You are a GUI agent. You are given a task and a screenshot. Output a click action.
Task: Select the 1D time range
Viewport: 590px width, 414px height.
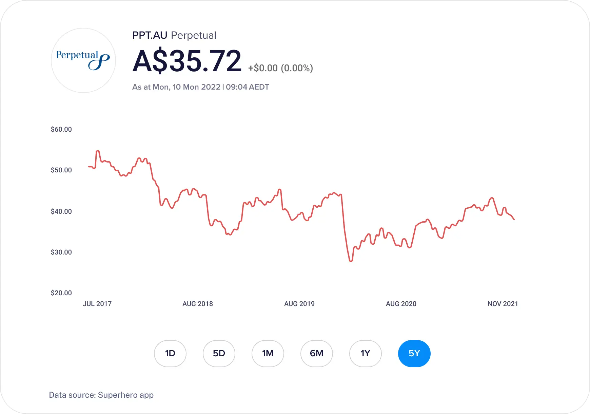pyautogui.click(x=170, y=354)
